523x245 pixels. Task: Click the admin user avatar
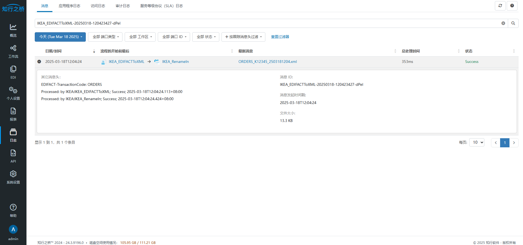coord(13,230)
